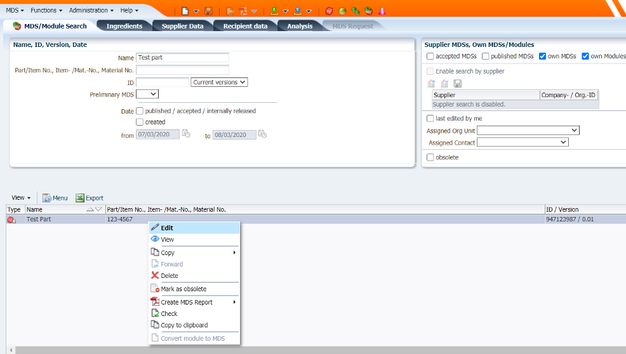This screenshot has height=354, width=626.
Task: Check the 'created' date checkbox
Action: [x=140, y=122]
